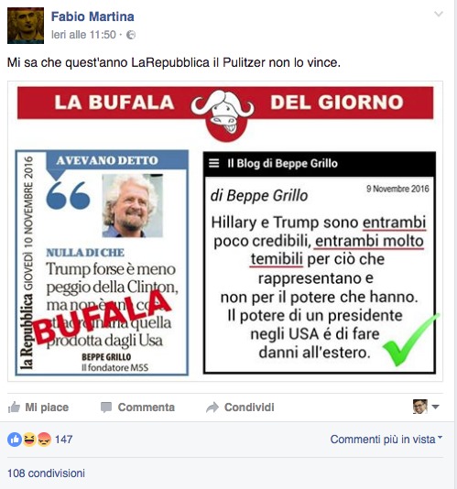Viewport: 457px width, 489px height.
Task: Open 'La Bufala del Giorno' shared image
Action: [225, 231]
